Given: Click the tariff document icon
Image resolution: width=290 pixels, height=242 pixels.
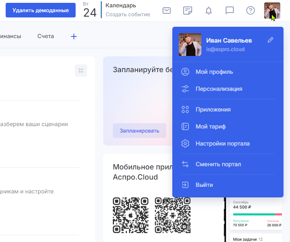Looking at the screenshot, I should [185, 126].
